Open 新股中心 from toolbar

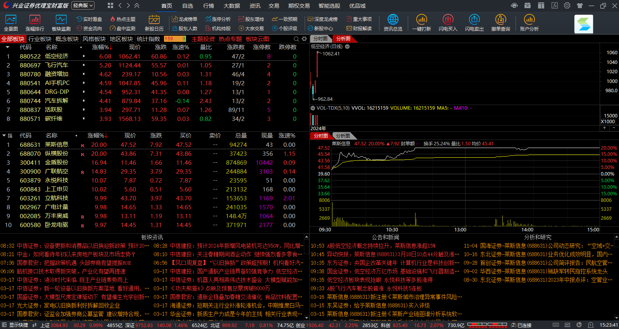[x=321, y=28]
